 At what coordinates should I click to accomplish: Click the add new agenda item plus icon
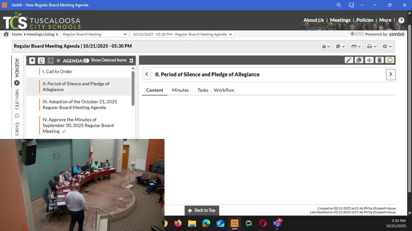coord(32,60)
